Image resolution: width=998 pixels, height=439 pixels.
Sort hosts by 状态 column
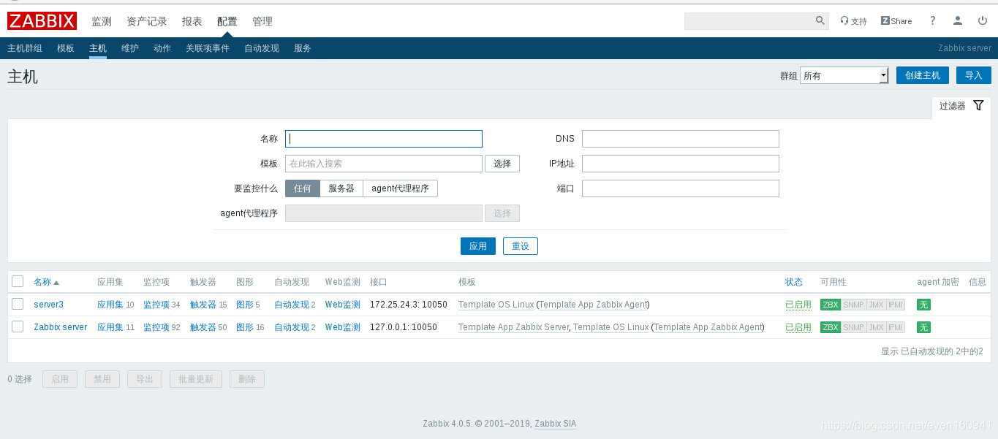pos(794,282)
